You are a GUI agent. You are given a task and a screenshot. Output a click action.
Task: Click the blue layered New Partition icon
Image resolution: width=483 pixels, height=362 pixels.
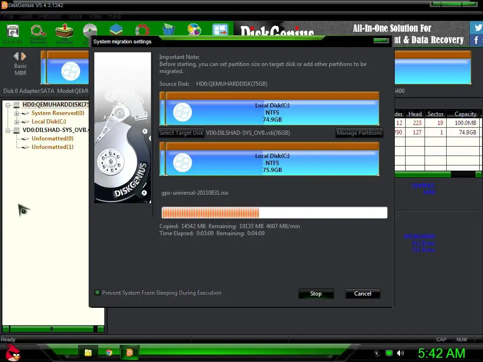(x=116, y=31)
